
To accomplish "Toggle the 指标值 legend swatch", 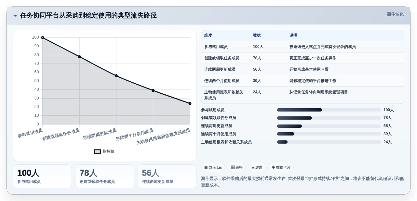I will coord(98,151).
